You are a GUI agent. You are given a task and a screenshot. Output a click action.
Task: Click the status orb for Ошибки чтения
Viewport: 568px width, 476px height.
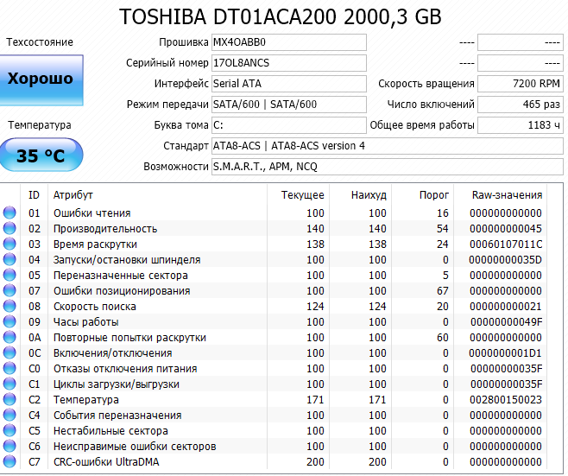pyautogui.click(x=9, y=213)
